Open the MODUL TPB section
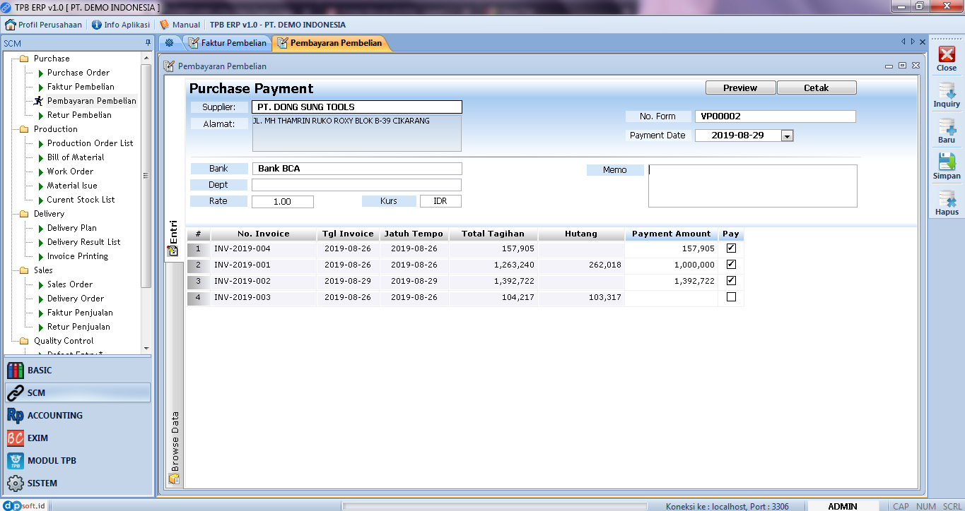The width and height of the screenshot is (965, 511). (52, 461)
